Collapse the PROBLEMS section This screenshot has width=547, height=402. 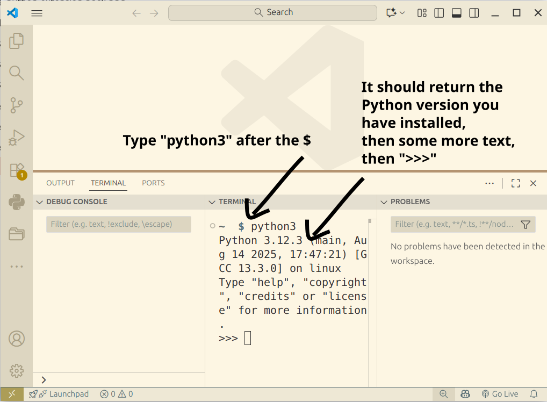click(x=384, y=202)
